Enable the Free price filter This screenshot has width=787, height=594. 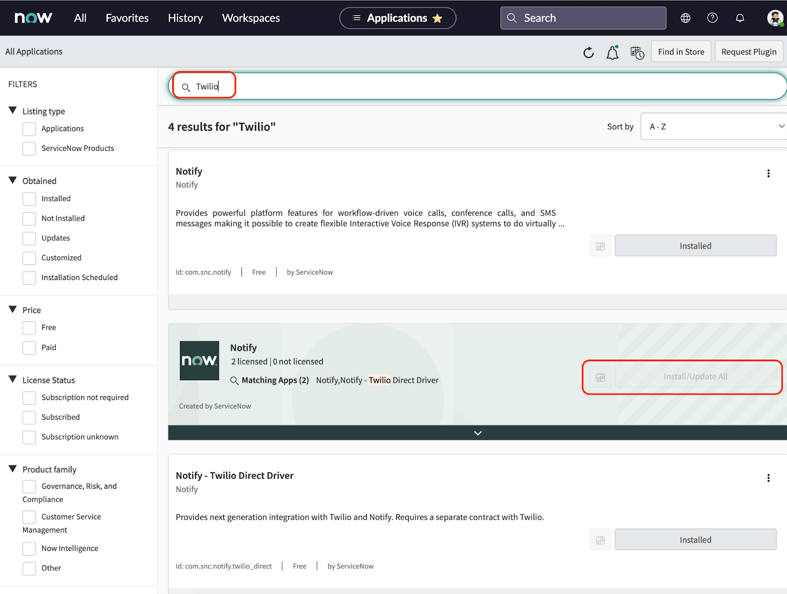coord(29,328)
